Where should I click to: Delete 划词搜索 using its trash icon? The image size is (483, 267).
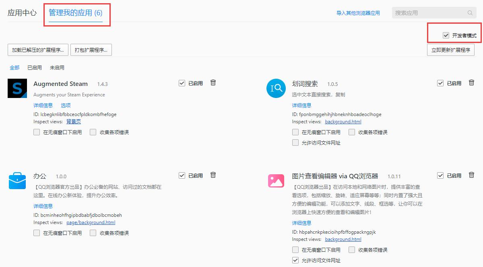pos(471,83)
